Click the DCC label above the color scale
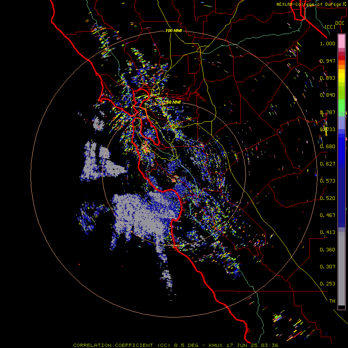348x348 pixels. click(339, 23)
